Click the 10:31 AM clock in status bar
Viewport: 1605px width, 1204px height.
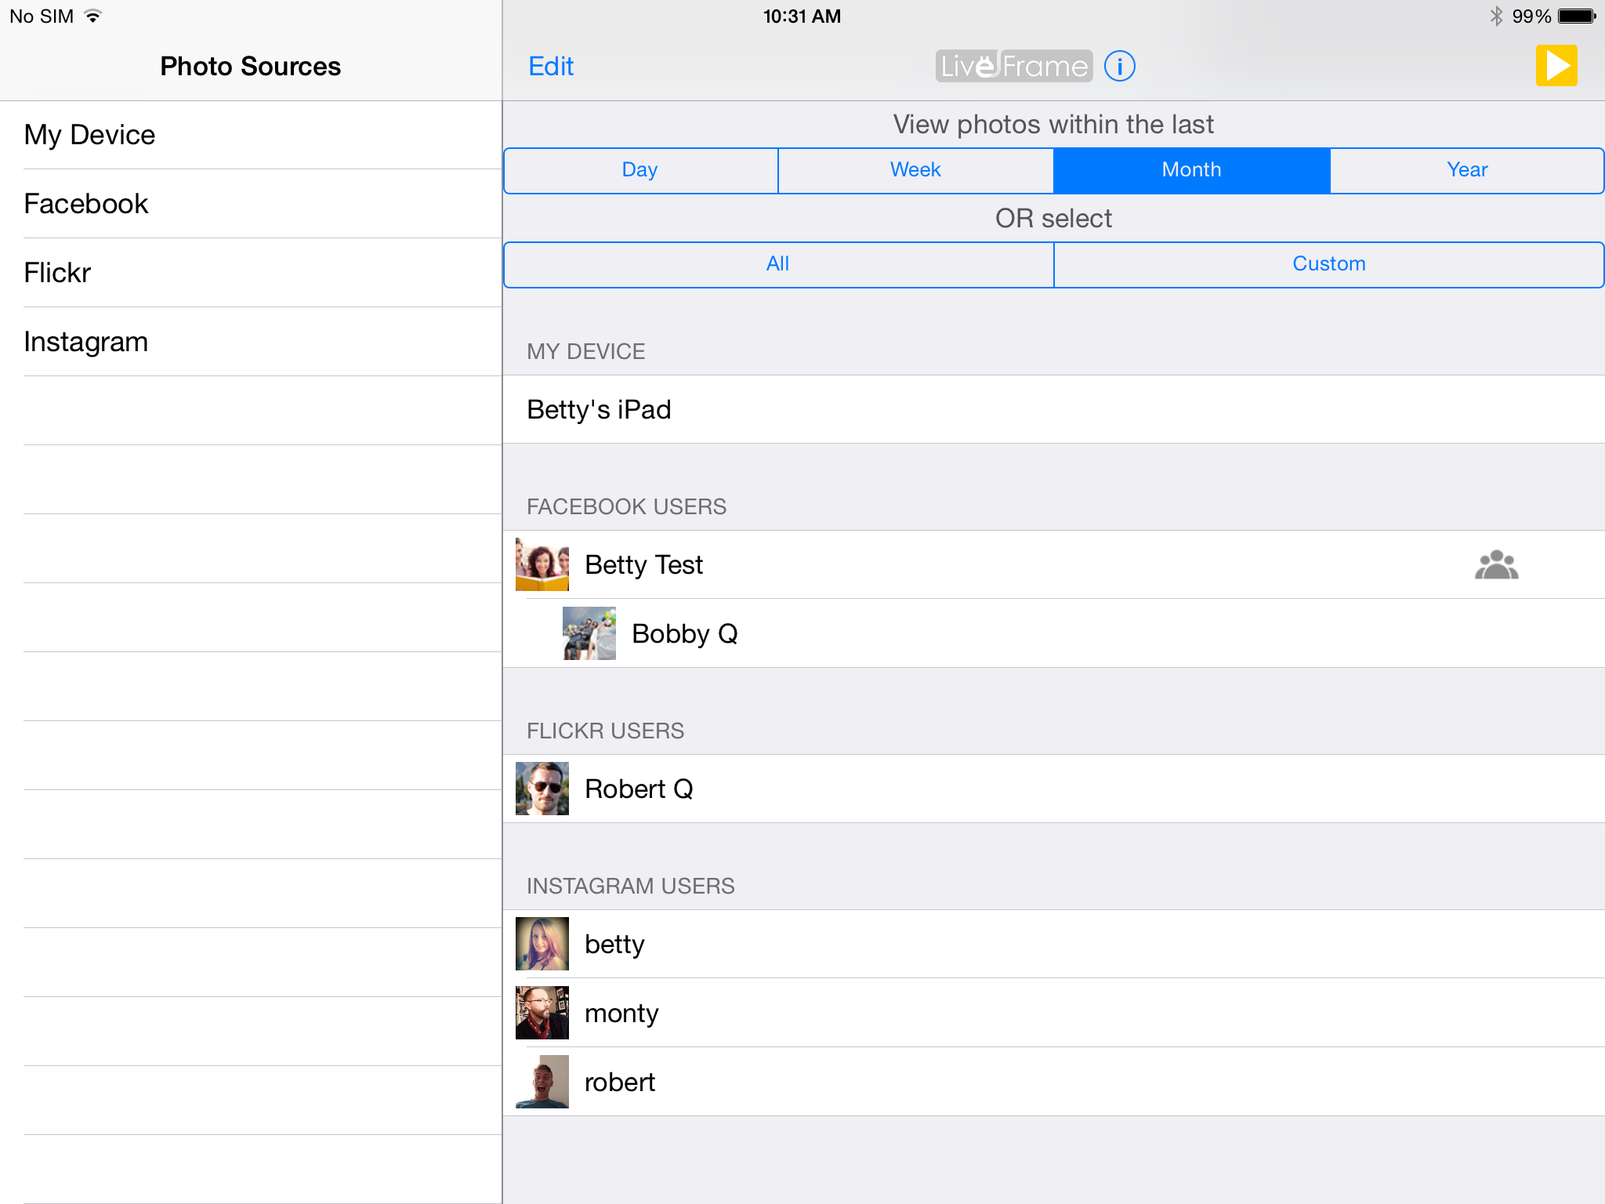[x=802, y=16]
